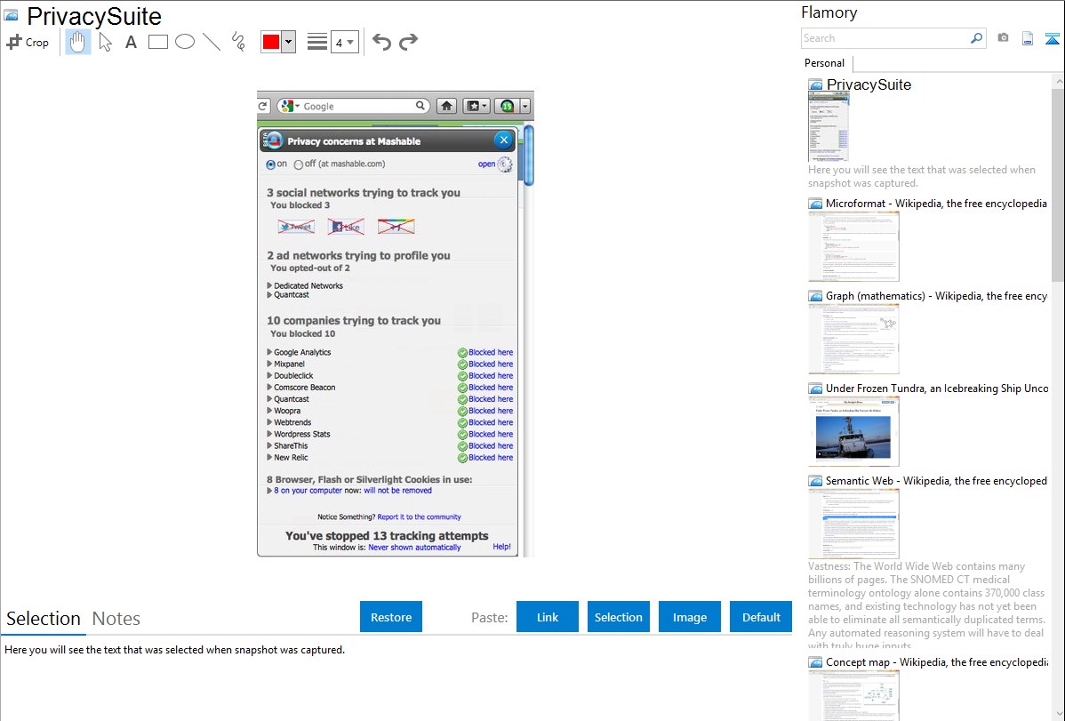
Task: Click 'Blocked here' next to Webtrends
Action: (491, 422)
